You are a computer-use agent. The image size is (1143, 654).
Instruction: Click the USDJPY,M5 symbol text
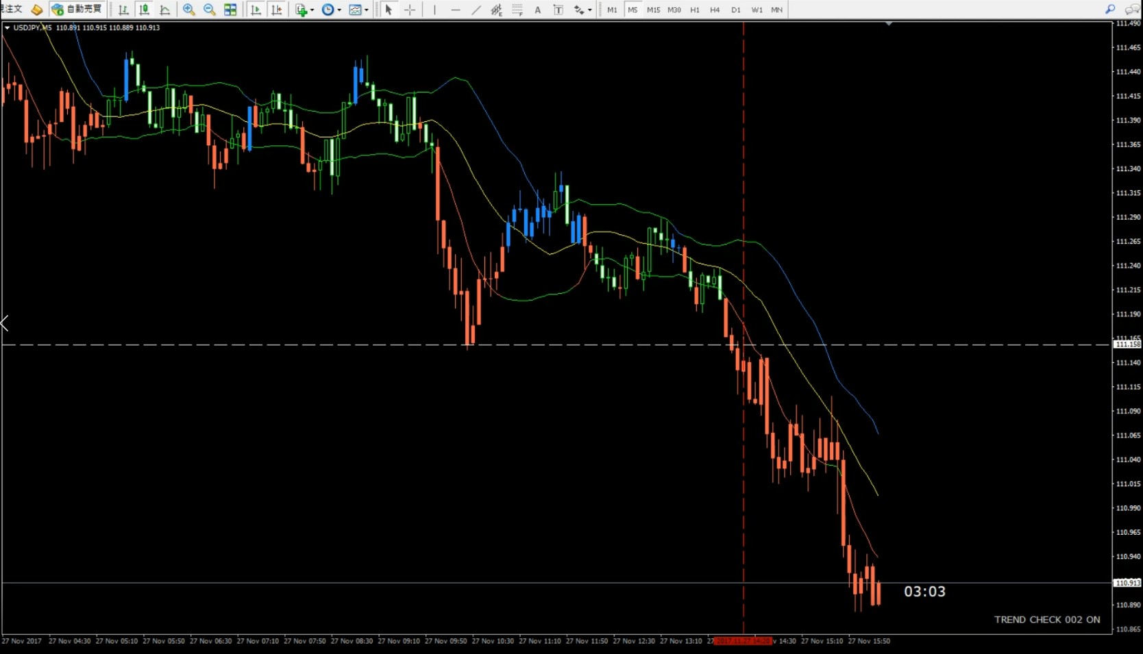(32, 28)
